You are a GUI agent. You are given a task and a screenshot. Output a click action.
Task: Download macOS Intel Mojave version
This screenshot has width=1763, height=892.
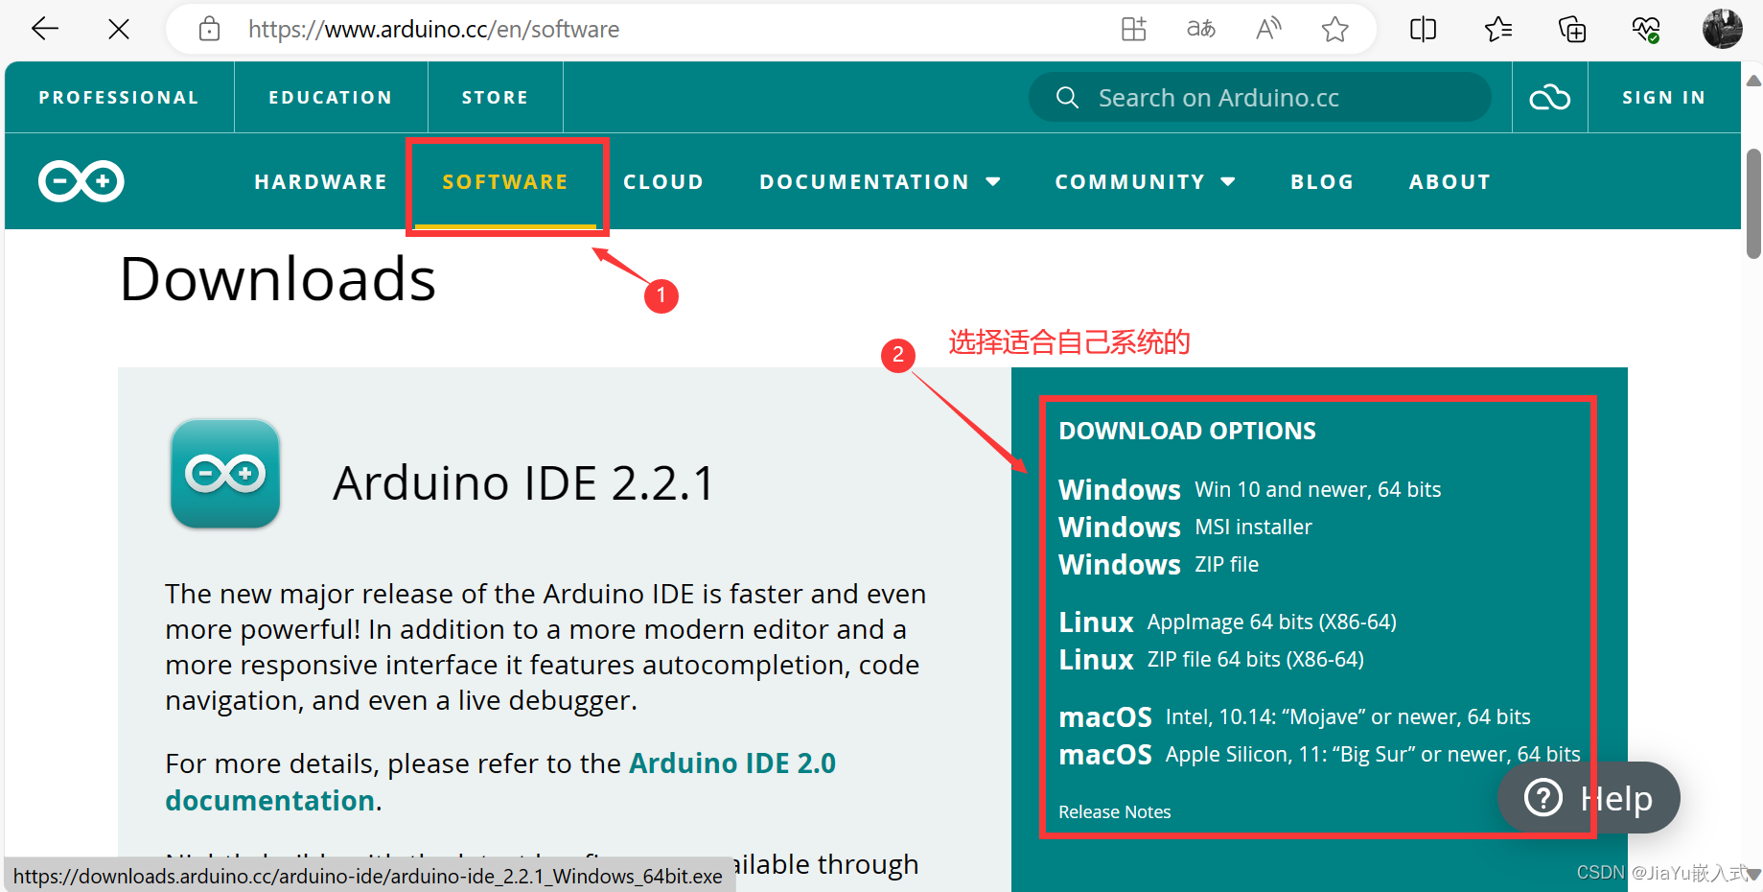[1294, 716]
